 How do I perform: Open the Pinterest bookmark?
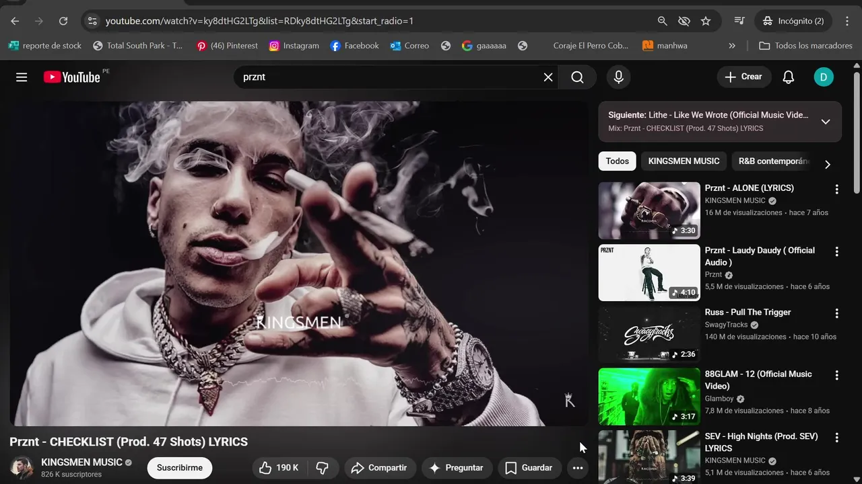click(x=227, y=46)
